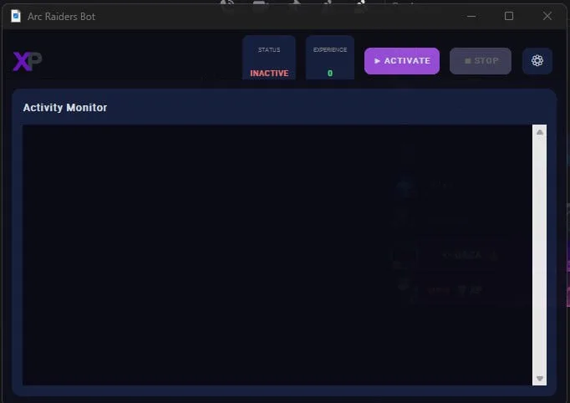Select the Status INACTIVE indicator
The height and width of the screenshot is (403, 570).
(269, 58)
